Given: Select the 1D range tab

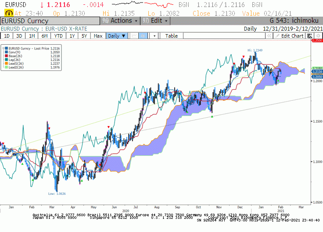Looking at the screenshot, I should (7, 36).
